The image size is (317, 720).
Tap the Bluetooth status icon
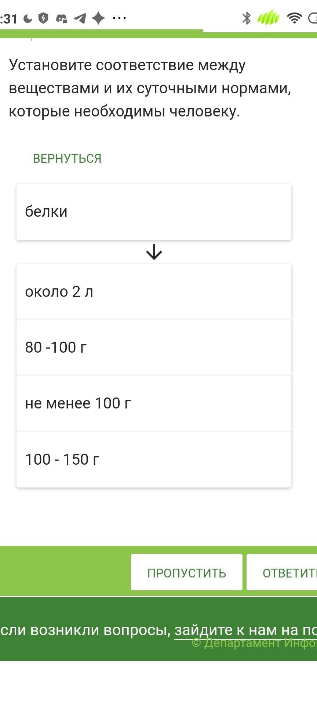click(246, 18)
